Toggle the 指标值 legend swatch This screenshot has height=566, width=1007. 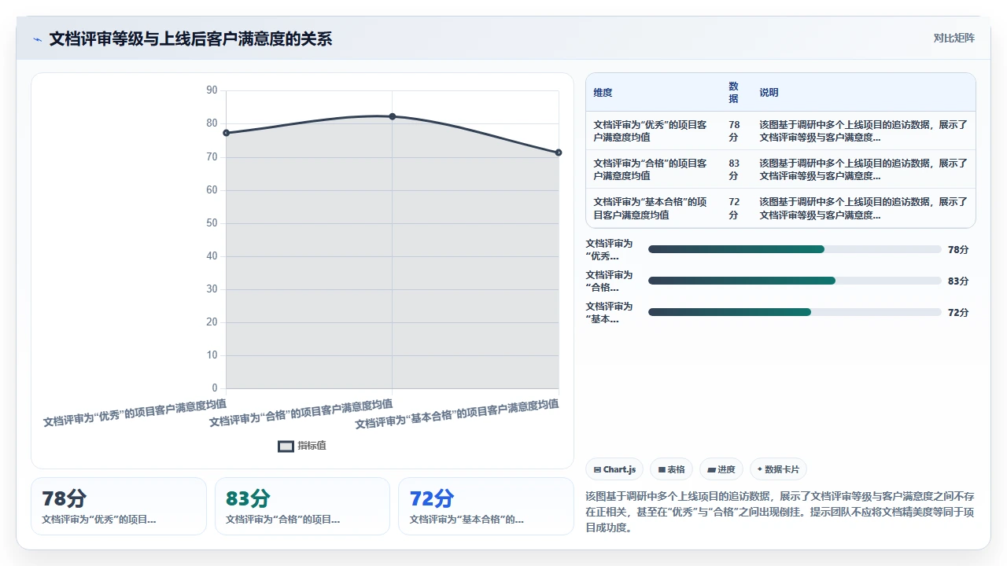(286, 446)
